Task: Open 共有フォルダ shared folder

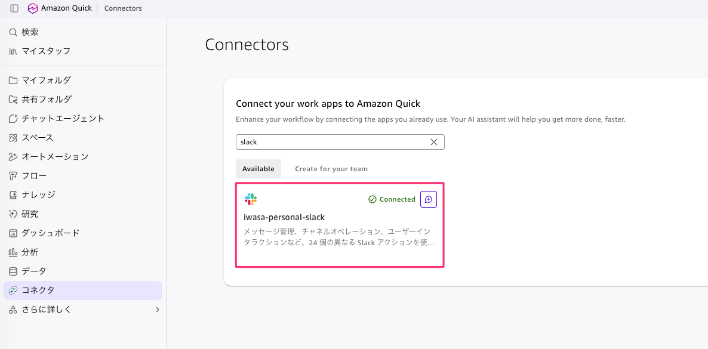Action: pyautogui.click(x=83, y=99)
